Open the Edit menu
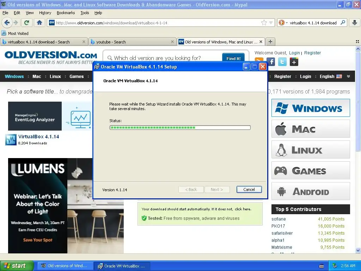This screenshot has height=271, width=361. point(17,13)
